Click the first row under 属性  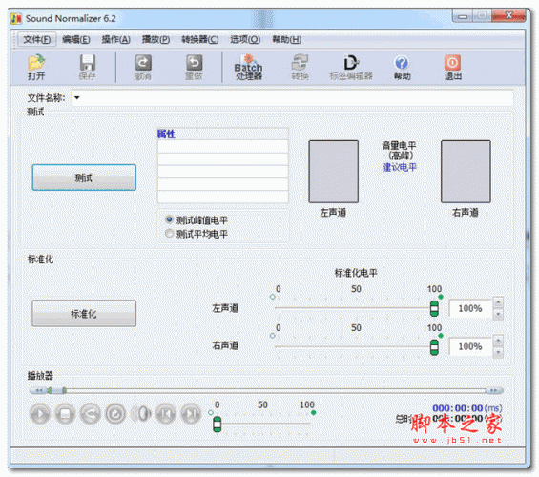pyautogui.click(x=222, y=146)
